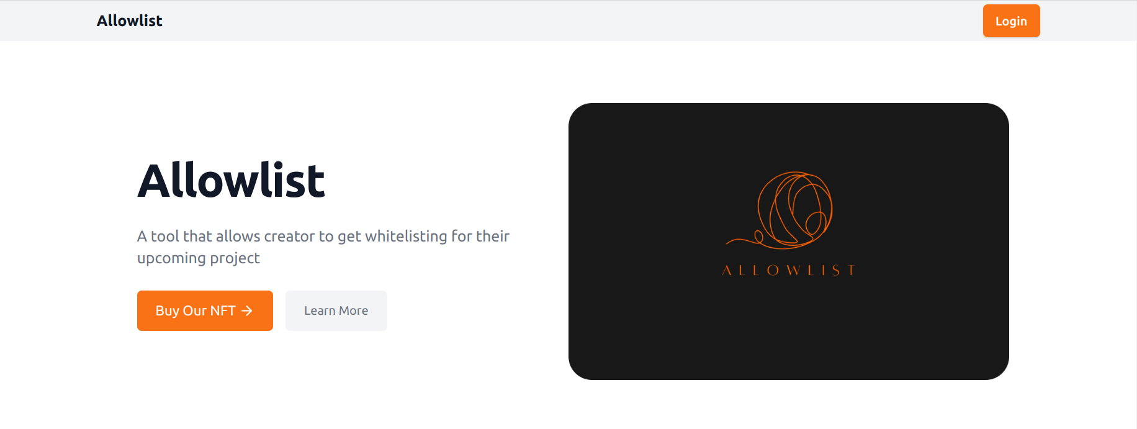The height and width of the screenshot is (429, 1137).
Task: Open the Learn More button
Action: (336, 310)
